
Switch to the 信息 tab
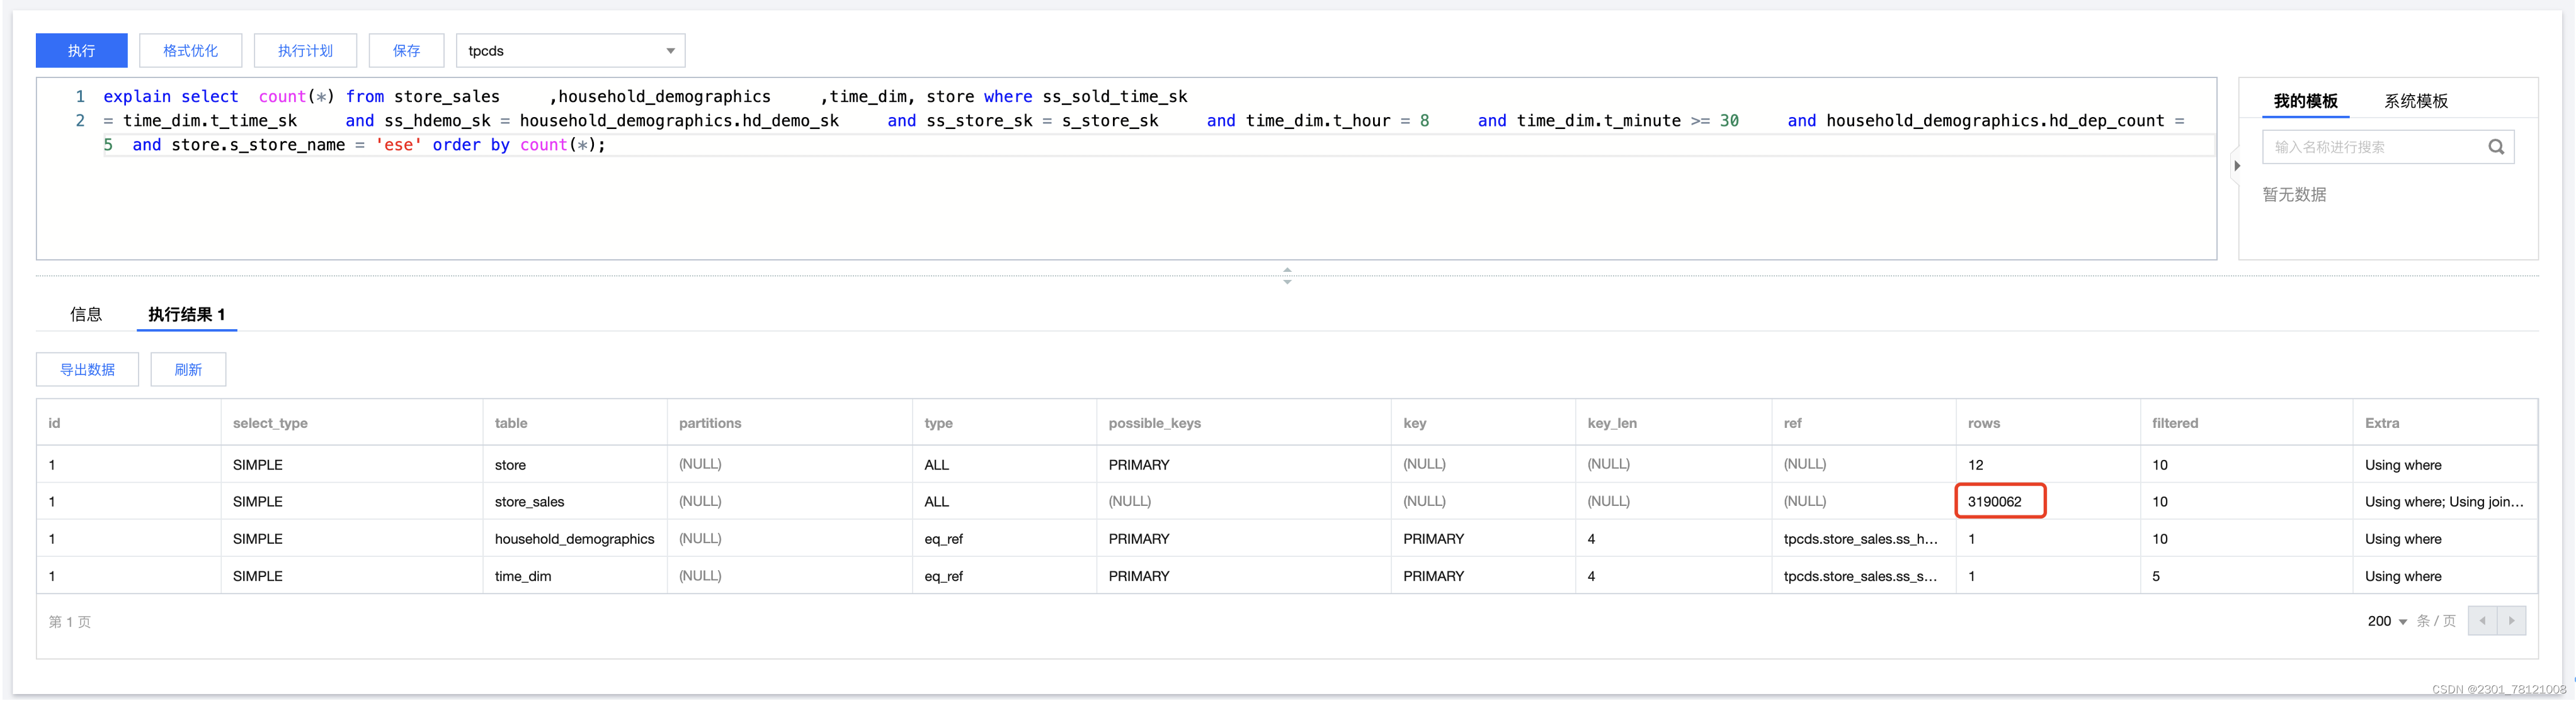86,315
